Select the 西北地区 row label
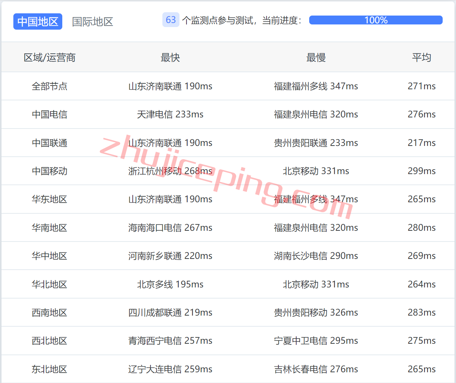The width and height of the screenshot is (456, 383). coord(50,341)
